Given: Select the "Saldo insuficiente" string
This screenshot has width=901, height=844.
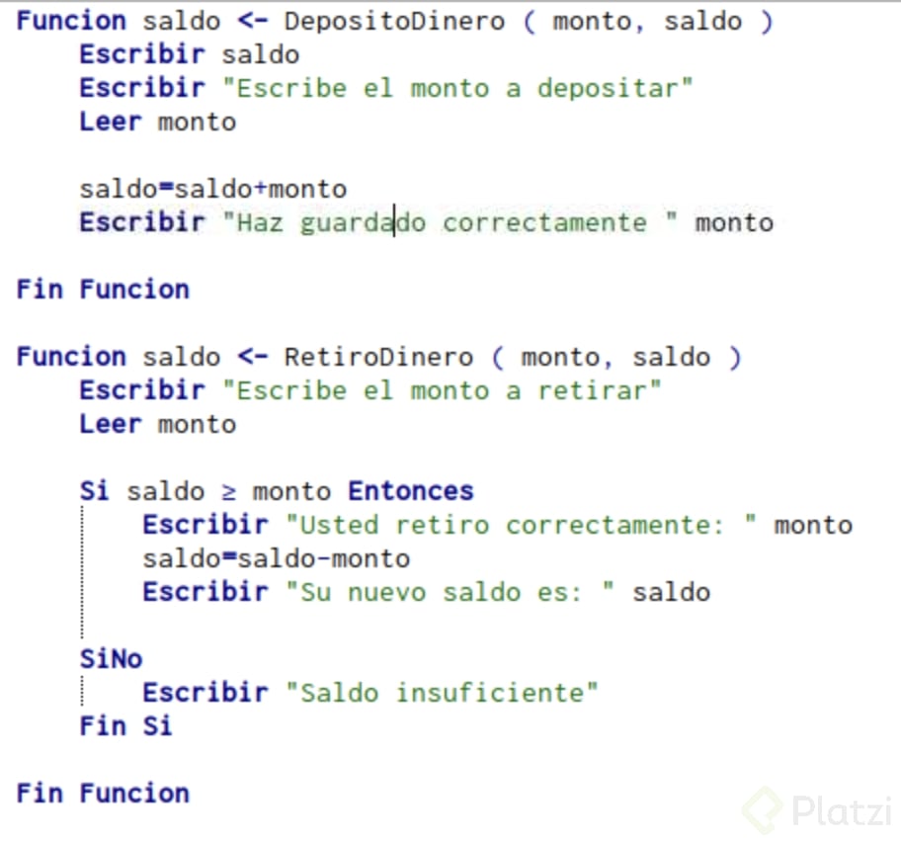Looking at the screenshot, I should click(442, 693).
